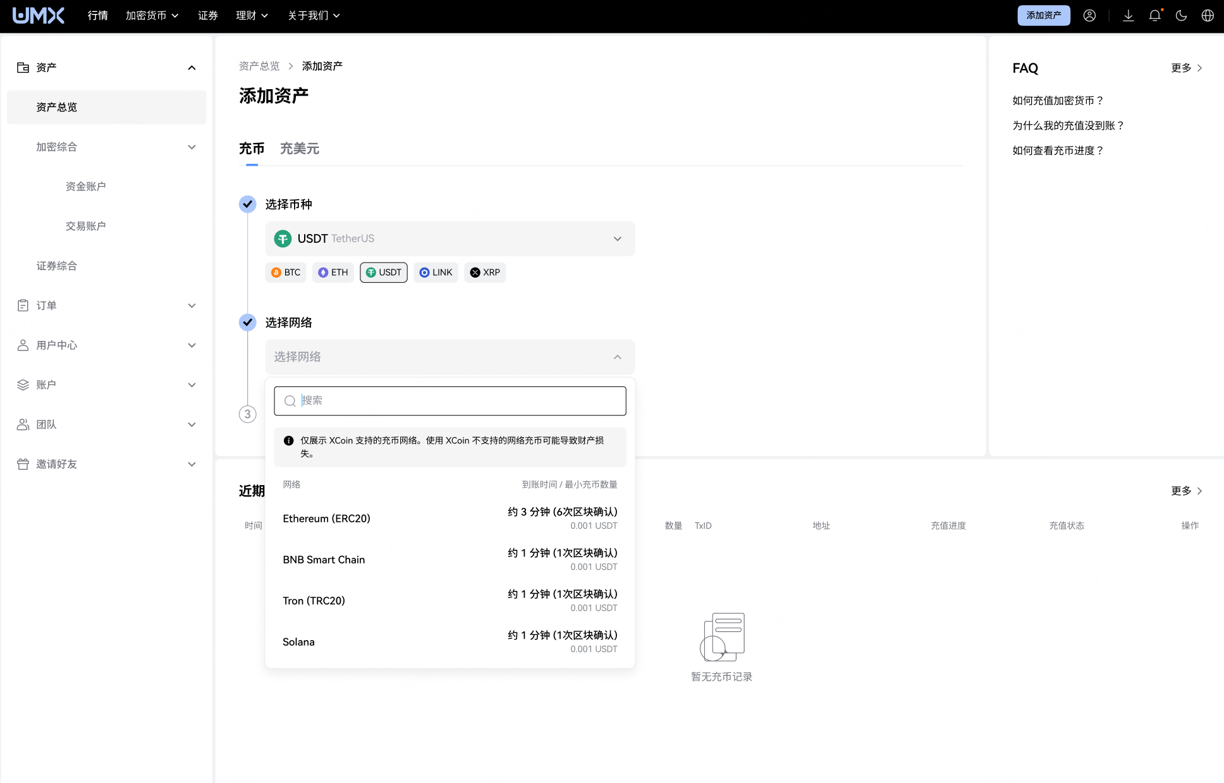
Task: Click the UMX logo
Action: click(x=39, y=16)
